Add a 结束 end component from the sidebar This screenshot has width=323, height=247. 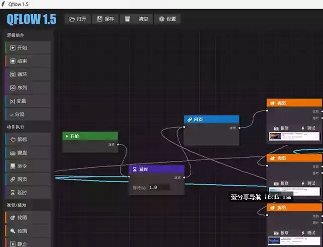click(x=28, y=61)
